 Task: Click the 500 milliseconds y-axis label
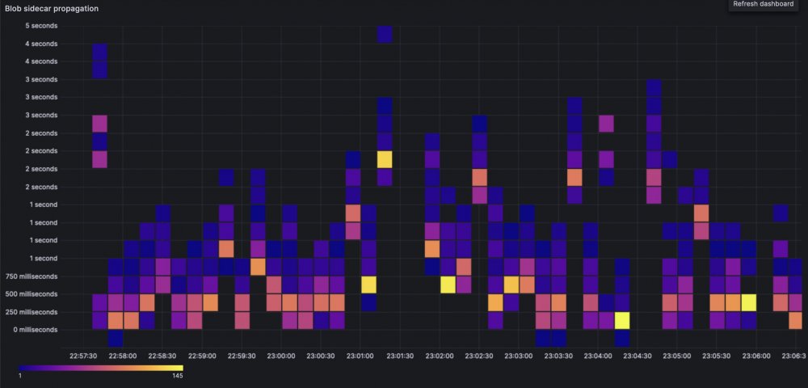[x=33, y=294]
